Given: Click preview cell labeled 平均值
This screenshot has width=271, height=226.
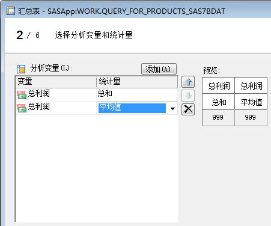Looking at the screenshot, I should point(251,102).
